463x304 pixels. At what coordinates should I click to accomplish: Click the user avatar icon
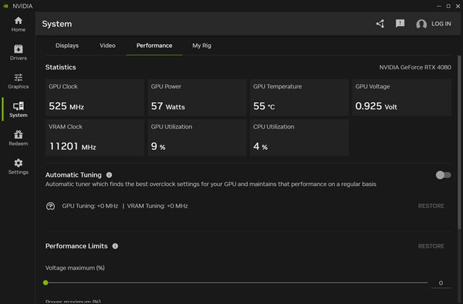[x=421, y=24]
